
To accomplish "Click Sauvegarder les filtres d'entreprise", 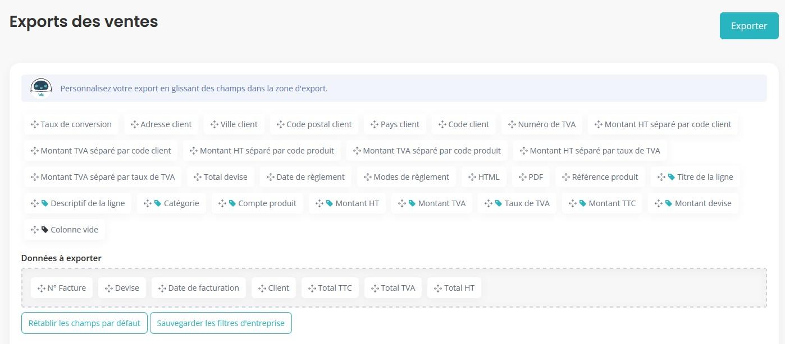I will point(221,323).
